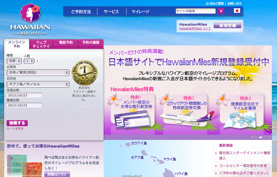Viewport: 277px width, 177px height.
Task: Click the Hawaiian Airlines logo
Action: pos(30,19)
